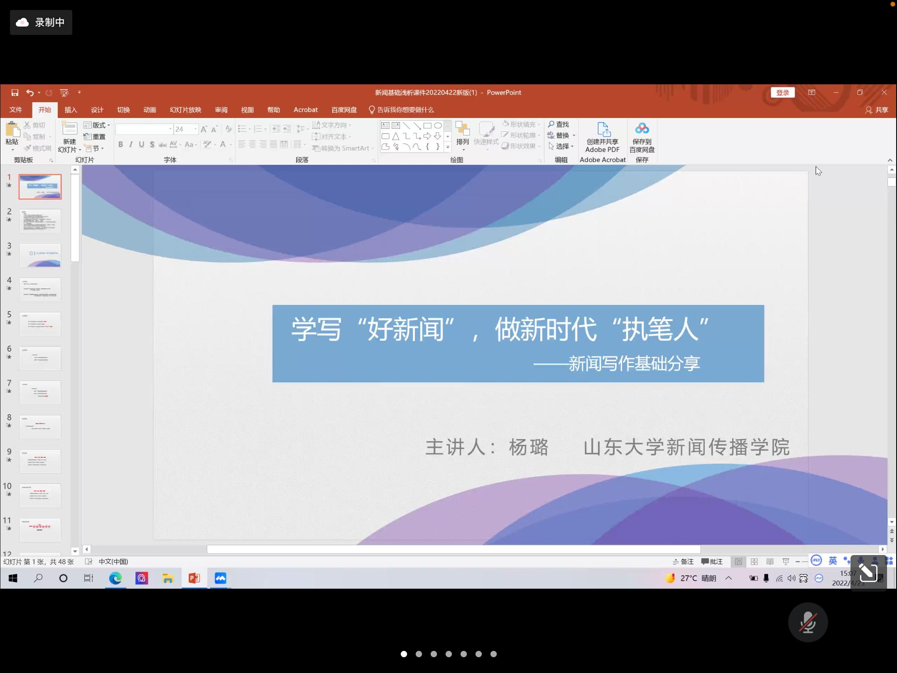Click Arrange (排列) icon
Screen dimensions: 897x673
(x=462, y=129)
